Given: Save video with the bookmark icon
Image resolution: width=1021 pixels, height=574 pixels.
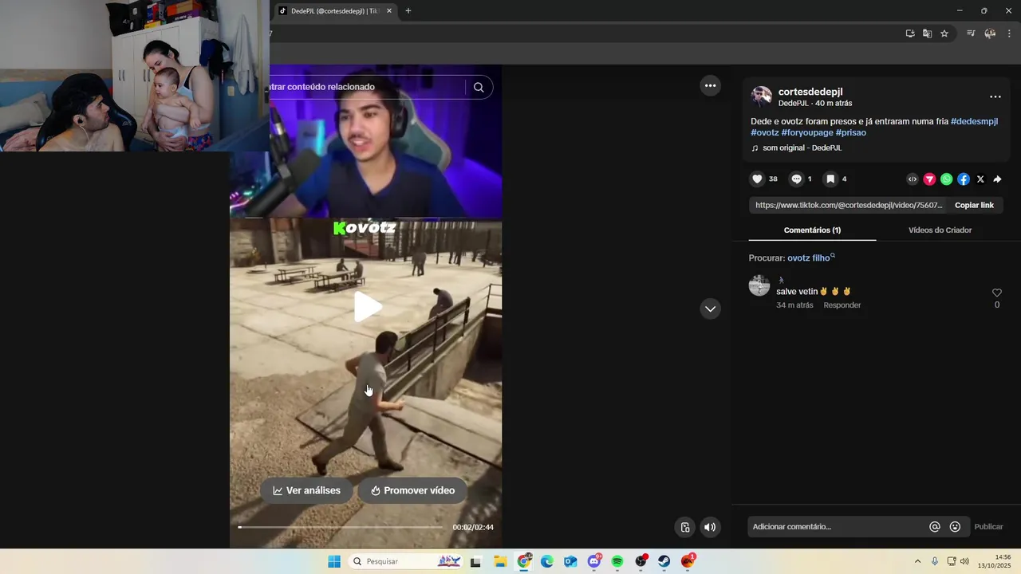Looking at the screenshot, I should point(830,179).
